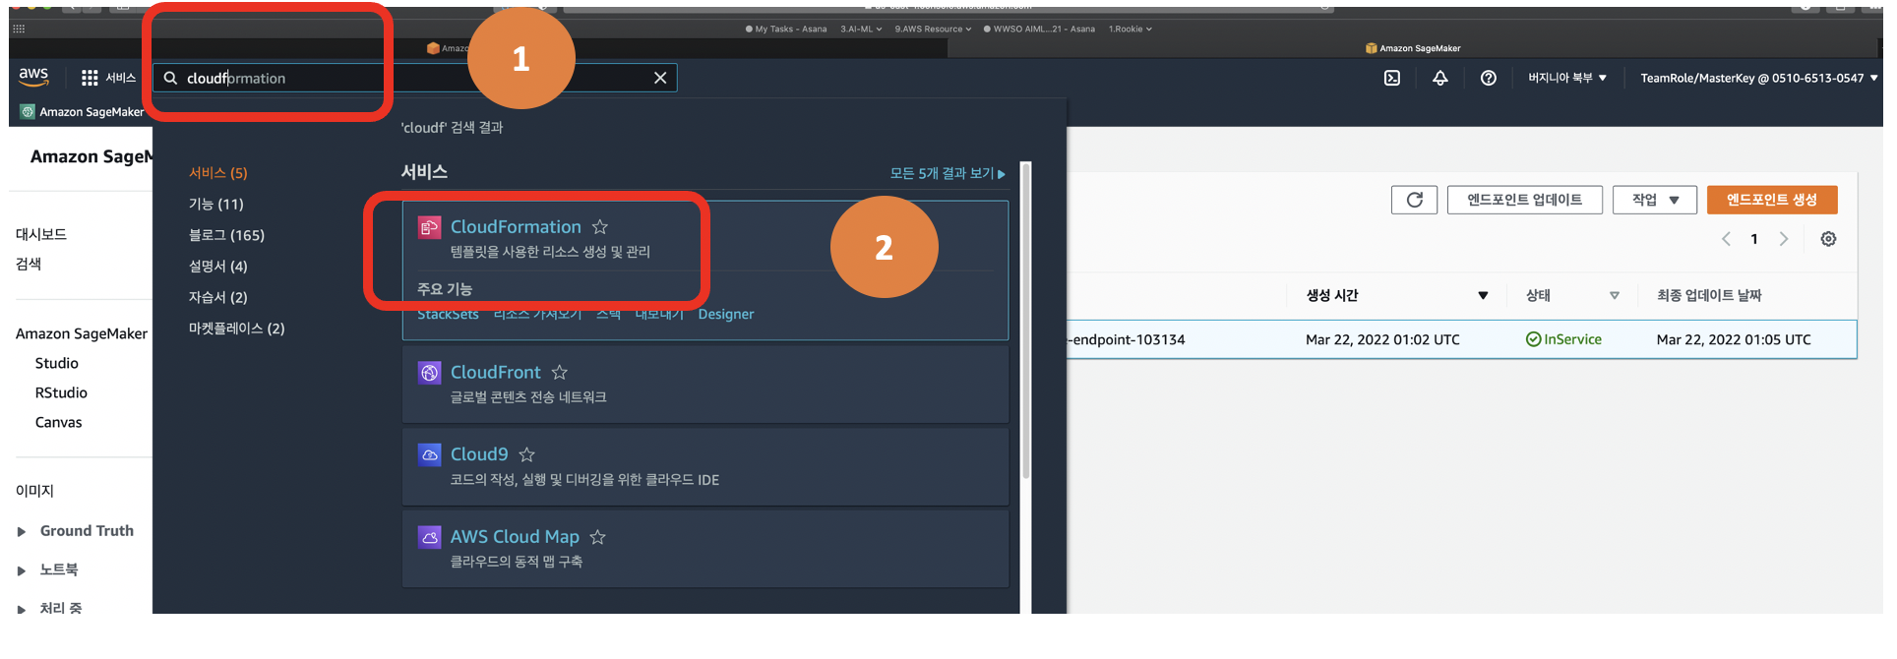
Task: Filter results by 마켓플레이스 (2)
Action: point(236,329)
